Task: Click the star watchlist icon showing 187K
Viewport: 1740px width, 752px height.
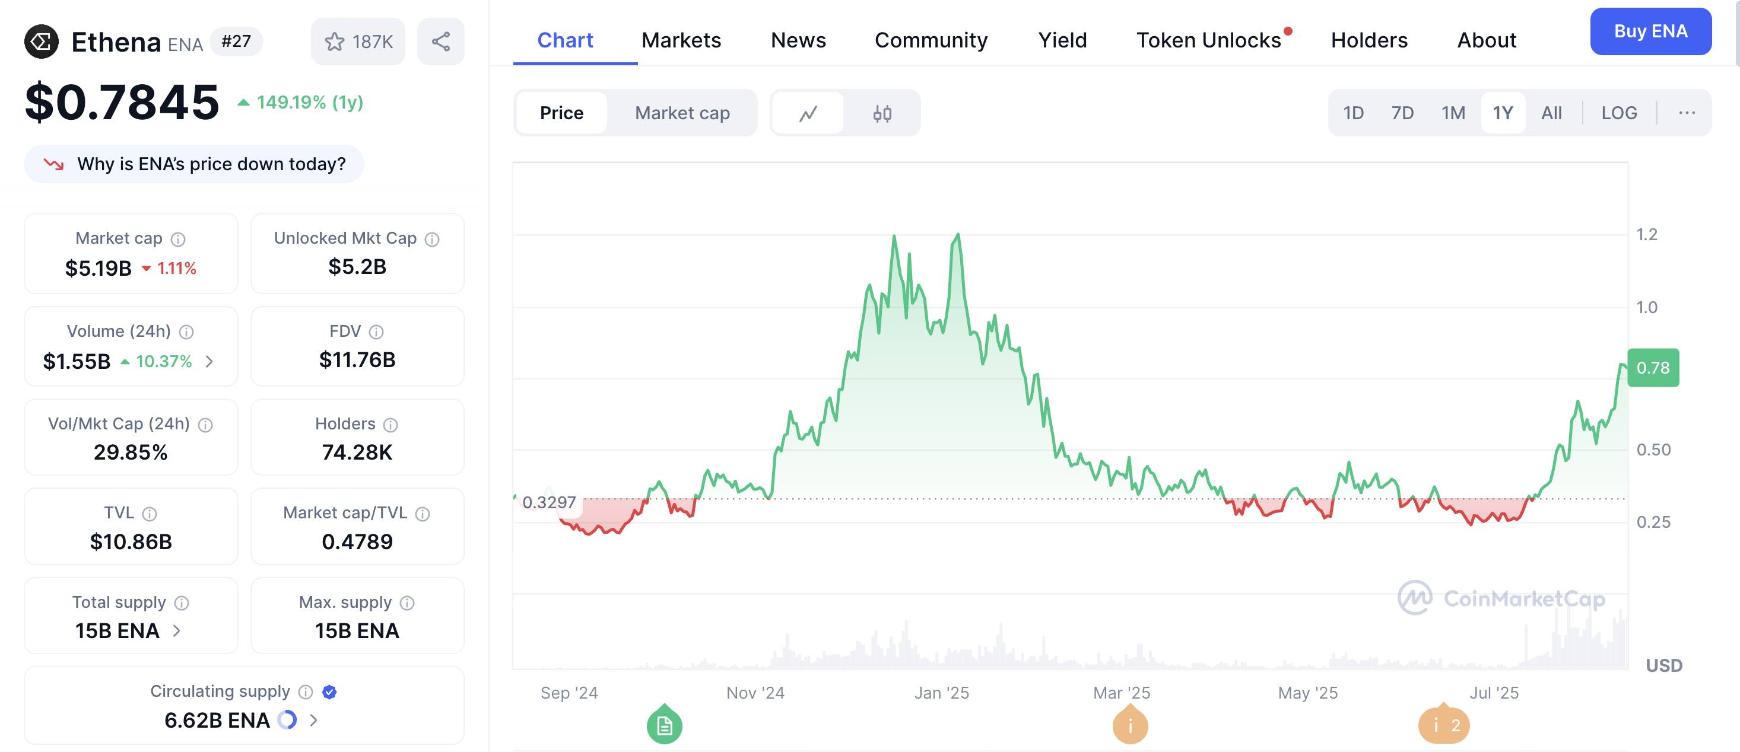Action: pyautogui.click(x=358, y=42)
